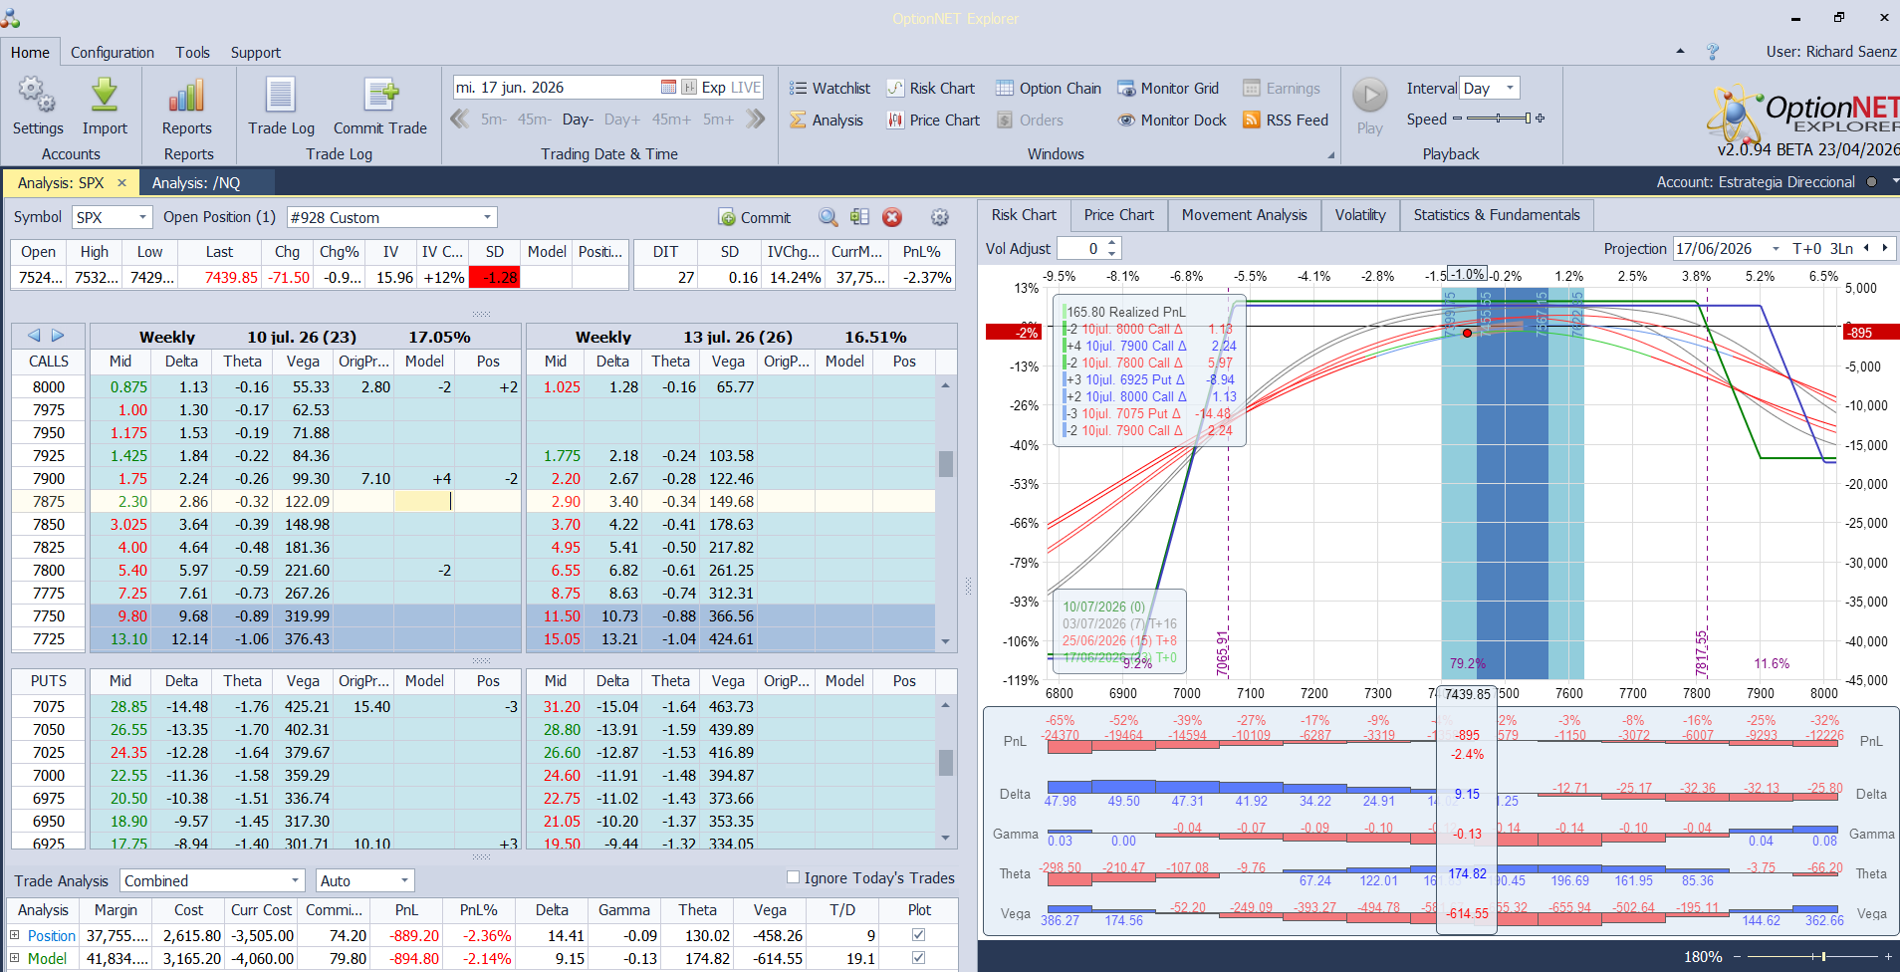The width and height of the screenshot is (1900, 972).
Task: Expand the Position analysis row
Action: (x=15, y=935)
